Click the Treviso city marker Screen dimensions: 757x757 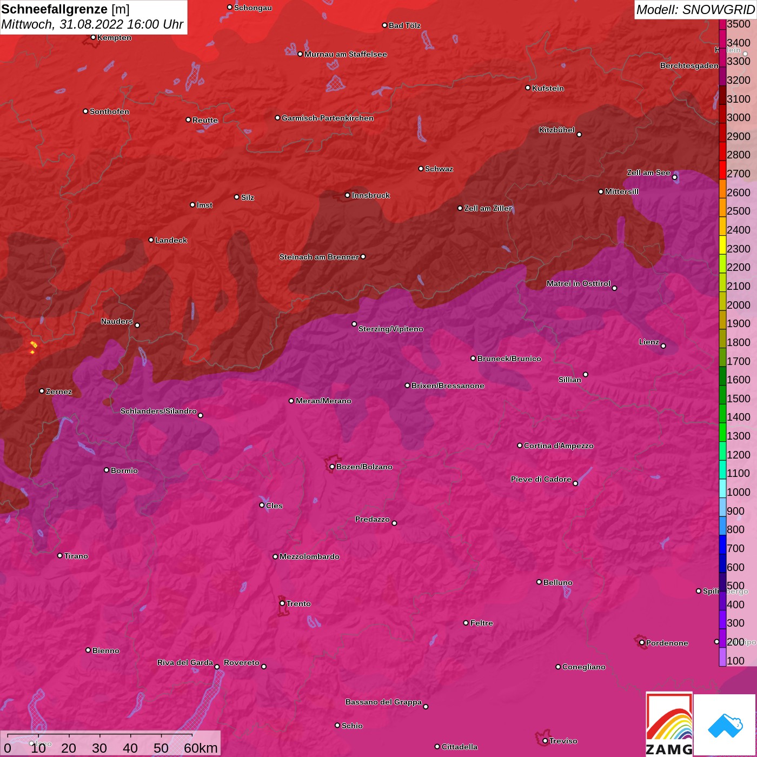pyautogui.click(x=545, y=741)
